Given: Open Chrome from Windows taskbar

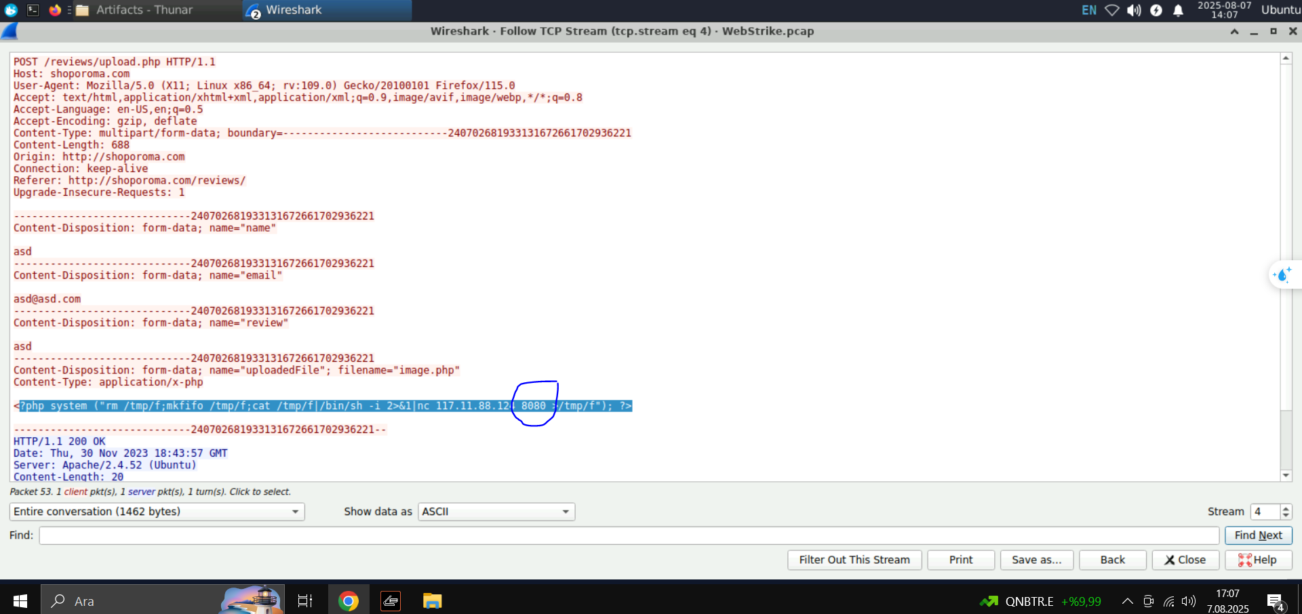Looking at the screenshot, I should click(x=349, y=600).
